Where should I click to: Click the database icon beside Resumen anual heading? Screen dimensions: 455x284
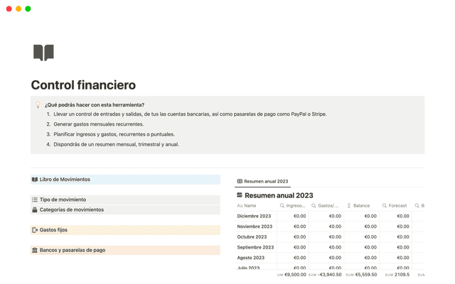coord(240,195)
